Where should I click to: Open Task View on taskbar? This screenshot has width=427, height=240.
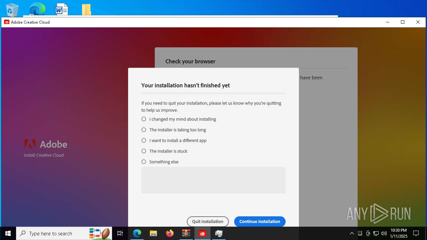(x=120, y=233)
